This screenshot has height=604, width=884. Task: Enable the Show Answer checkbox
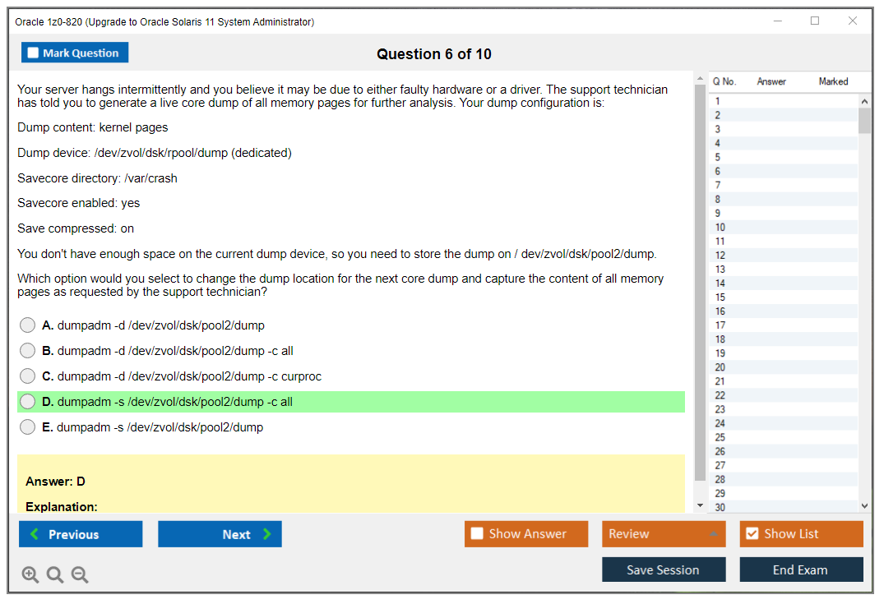coord(477,534)
